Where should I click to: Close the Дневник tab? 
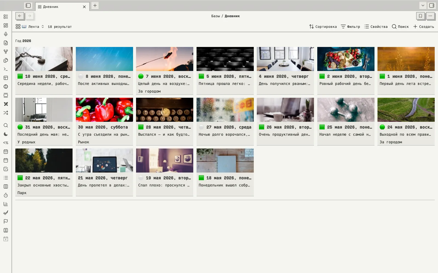84,7
